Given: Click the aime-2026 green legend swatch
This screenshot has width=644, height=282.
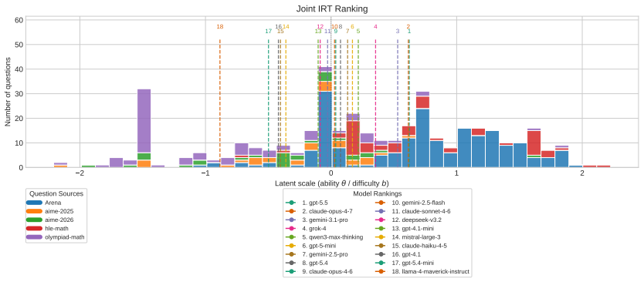Looking at the screenshot, I should (x=34, y=220).
